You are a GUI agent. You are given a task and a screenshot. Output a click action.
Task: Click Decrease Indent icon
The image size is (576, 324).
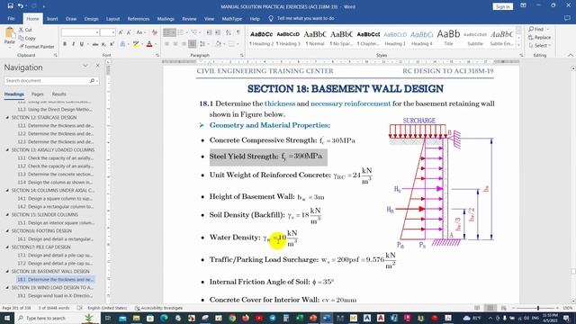[209, 32]
